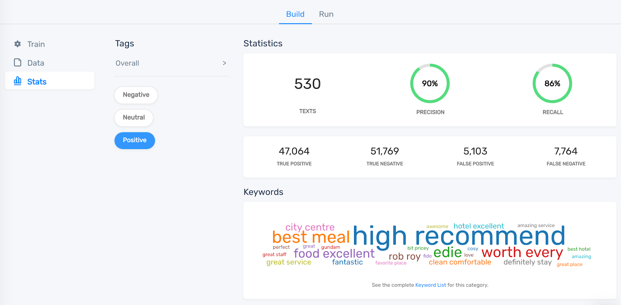621x305 pixels.
Task: Click the TRUE POSITIVE label
Action: click(294, 164)
